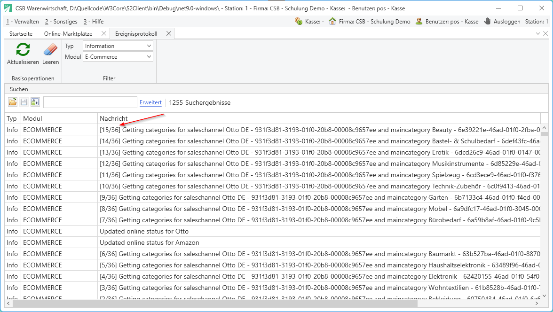553x312 pixels.
Task: Close the active document pane
Action: click(545, 33)
